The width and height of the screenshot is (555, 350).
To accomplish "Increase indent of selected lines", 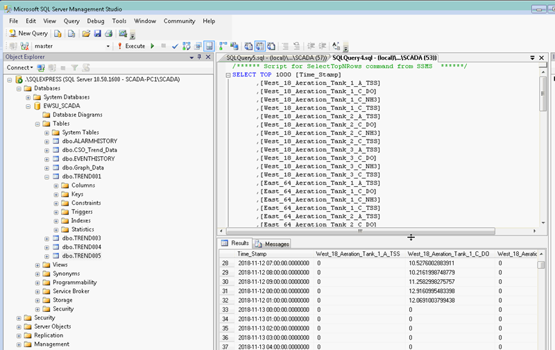I will click(x=322, y=46).
